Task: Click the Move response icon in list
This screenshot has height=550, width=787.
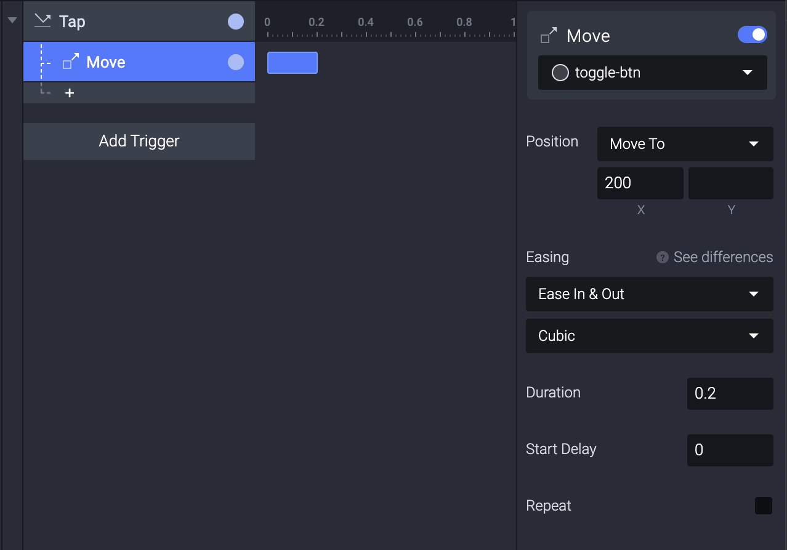Action: point(71,62)
